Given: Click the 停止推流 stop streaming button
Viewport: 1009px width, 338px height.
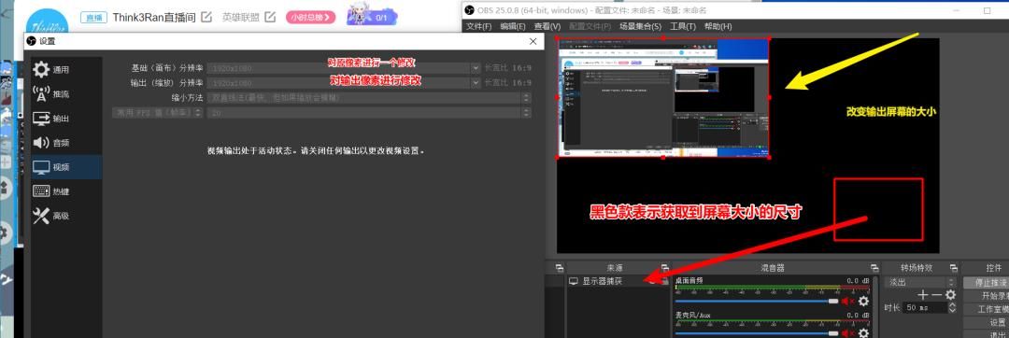Looking at the screenshot, I should point(986,283).
